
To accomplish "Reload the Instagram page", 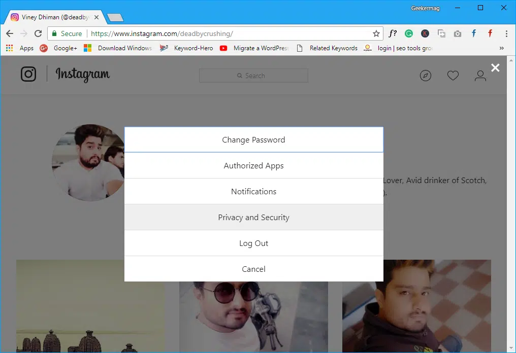I will coord(38,33).
